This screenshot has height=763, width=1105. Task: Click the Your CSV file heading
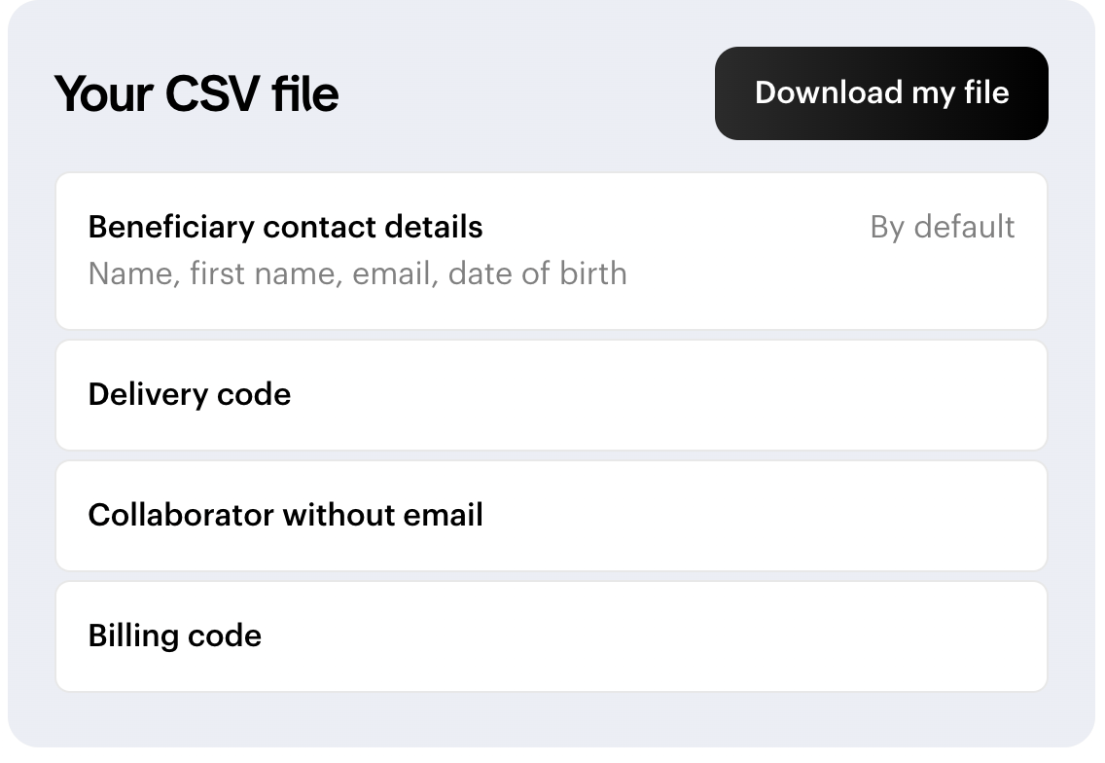pos(196,93)
